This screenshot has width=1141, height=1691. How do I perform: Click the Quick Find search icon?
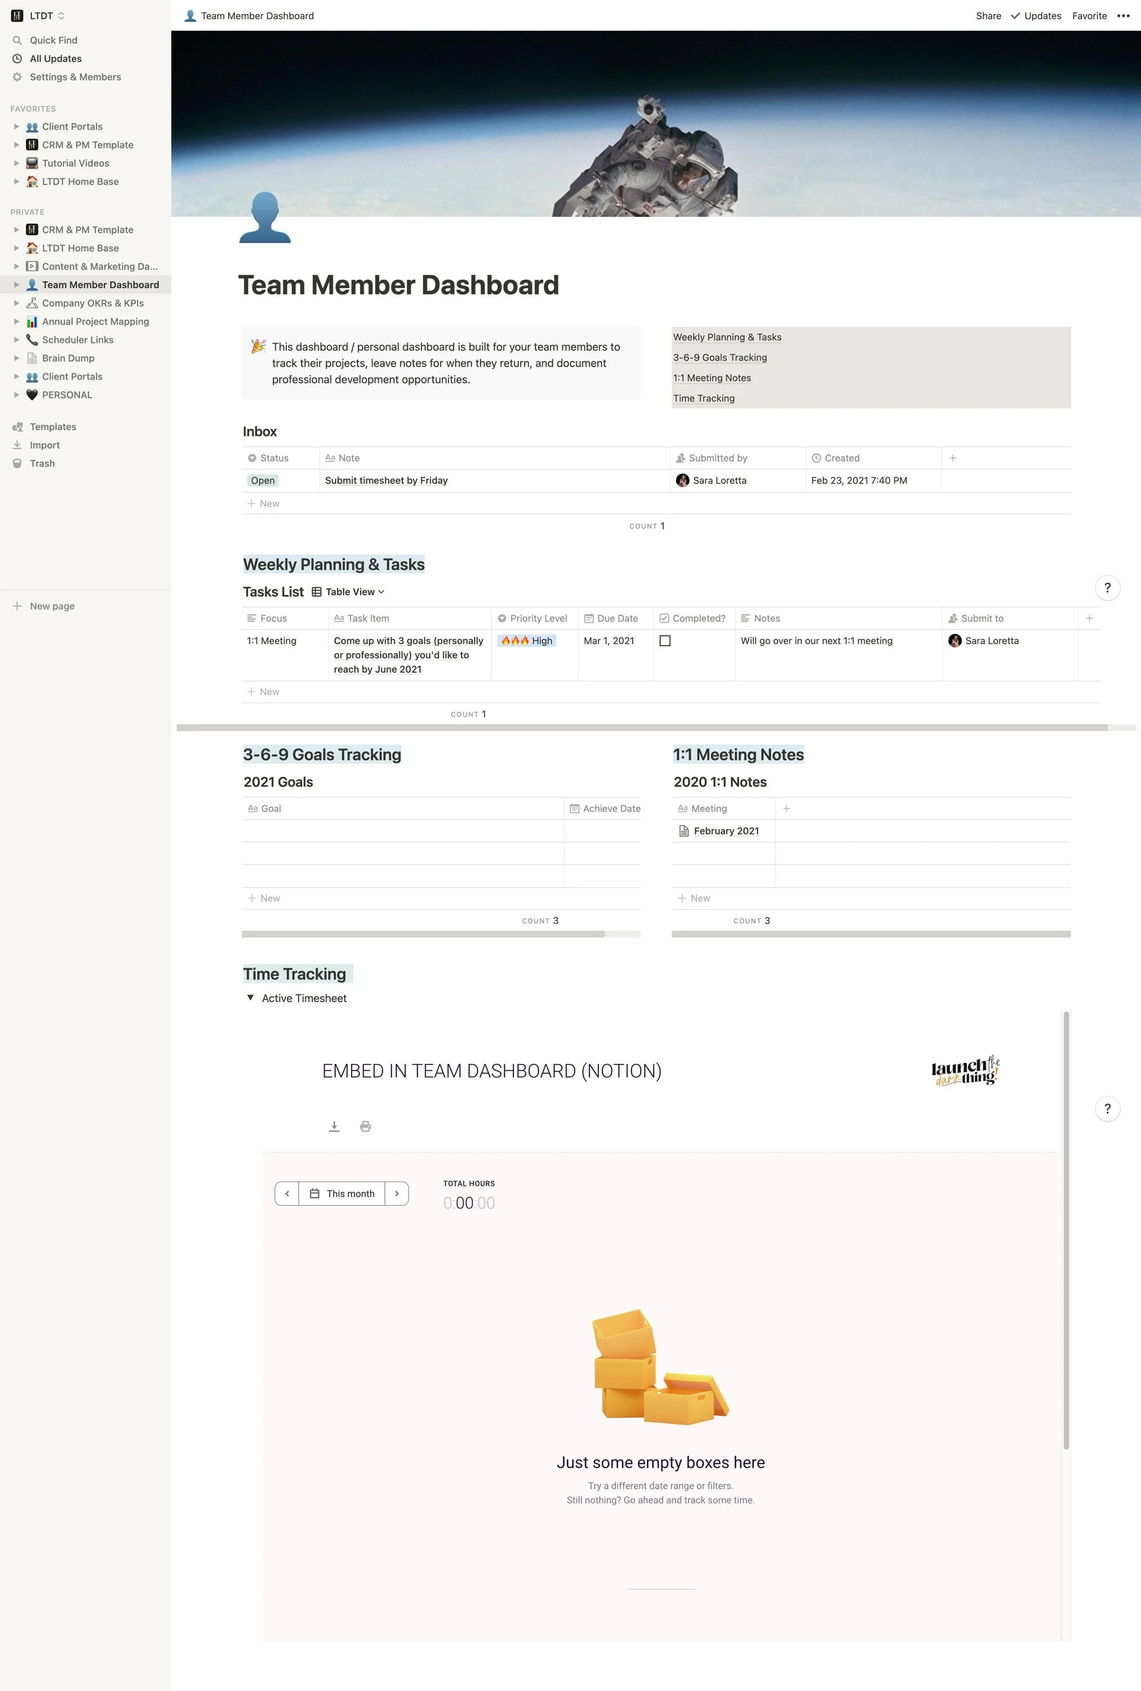point(17,41)
